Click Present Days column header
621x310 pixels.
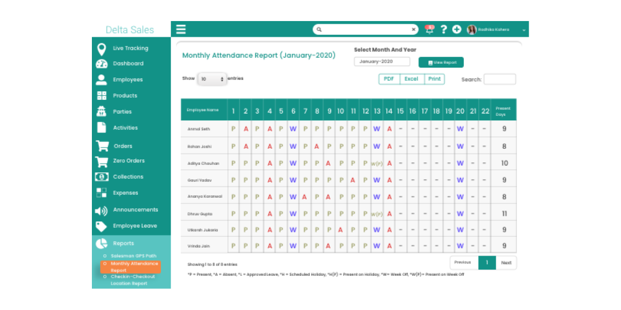tap(504, 111)
